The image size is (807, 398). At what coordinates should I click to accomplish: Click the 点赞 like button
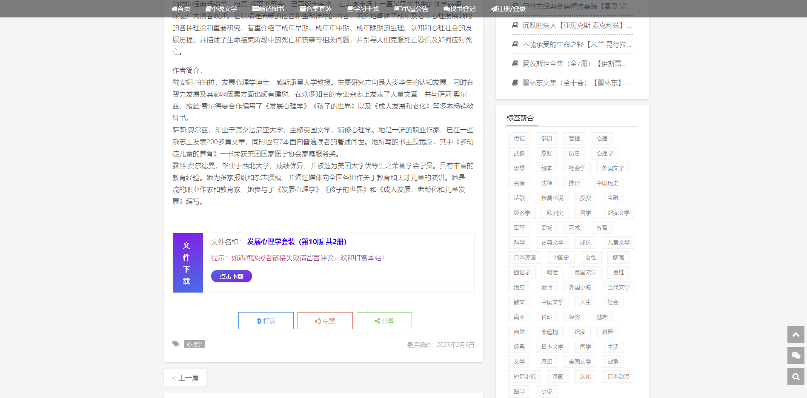(325, 321)
